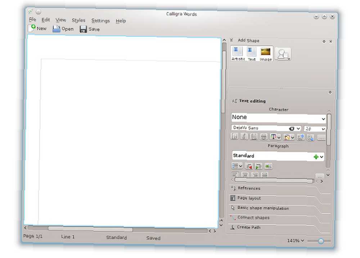
Task: Apply the text background color
Action: tap(287, 137)
